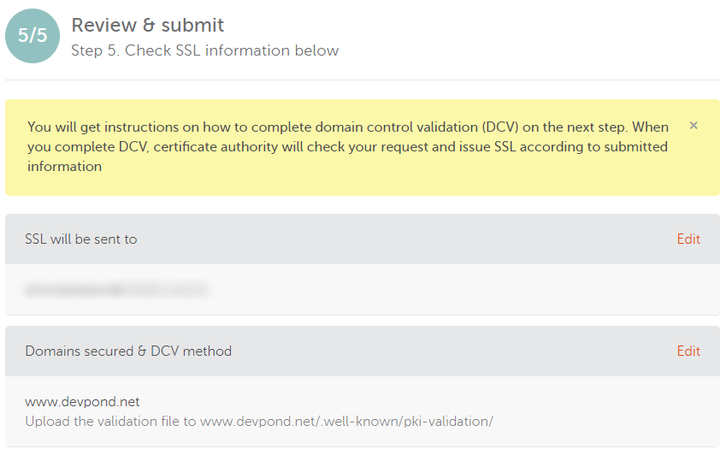Click the word 'information' ending the notice
The image size is (726, 449).
pyautogui.click(x=64, y=167)
